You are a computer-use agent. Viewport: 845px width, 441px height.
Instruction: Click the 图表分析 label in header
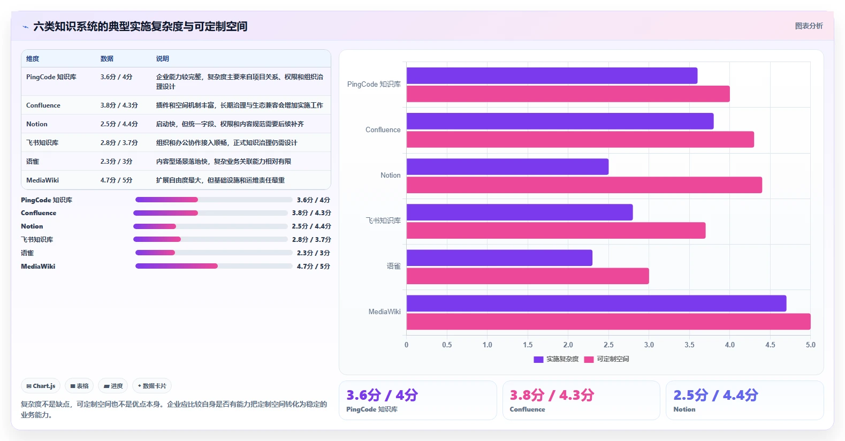[x=809, y=26]
